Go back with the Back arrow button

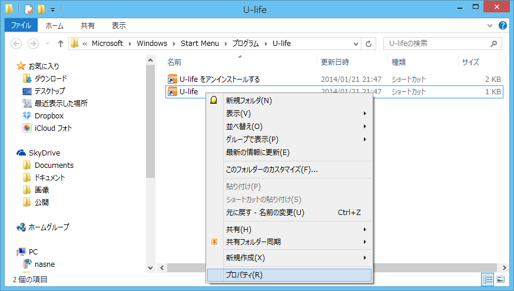click(16, 44)
